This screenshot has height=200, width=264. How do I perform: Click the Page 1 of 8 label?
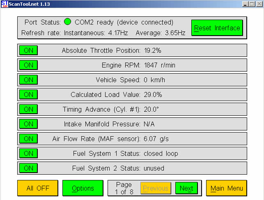pyautogui.click(x=124, y=188)
